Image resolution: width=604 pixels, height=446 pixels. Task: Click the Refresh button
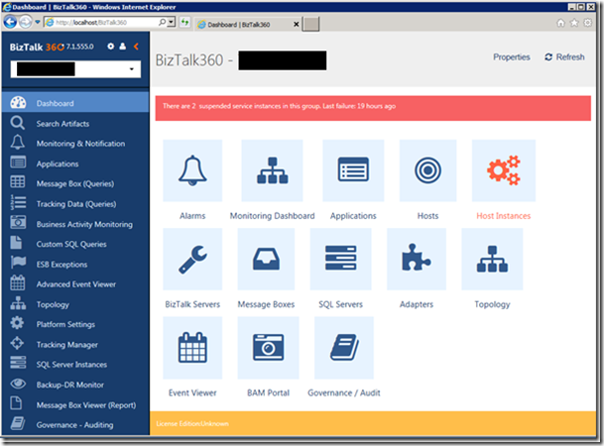(564, 56)
